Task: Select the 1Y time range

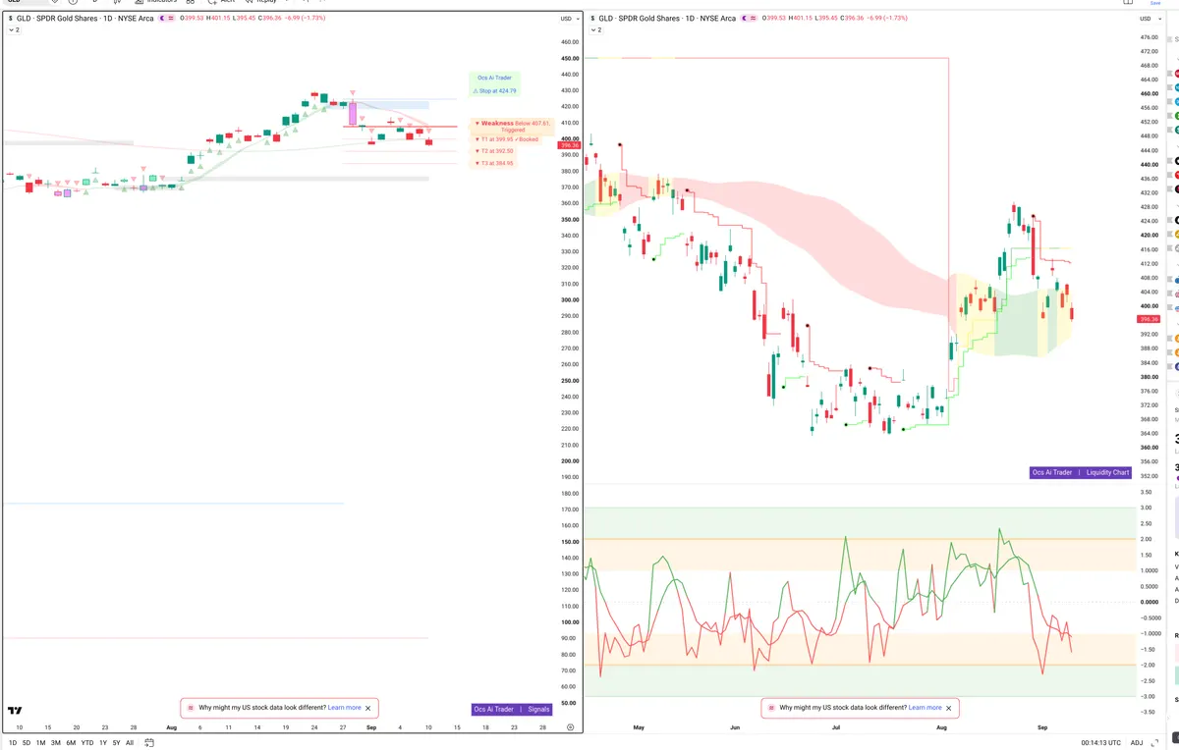Action: click(x=103, y=742)
